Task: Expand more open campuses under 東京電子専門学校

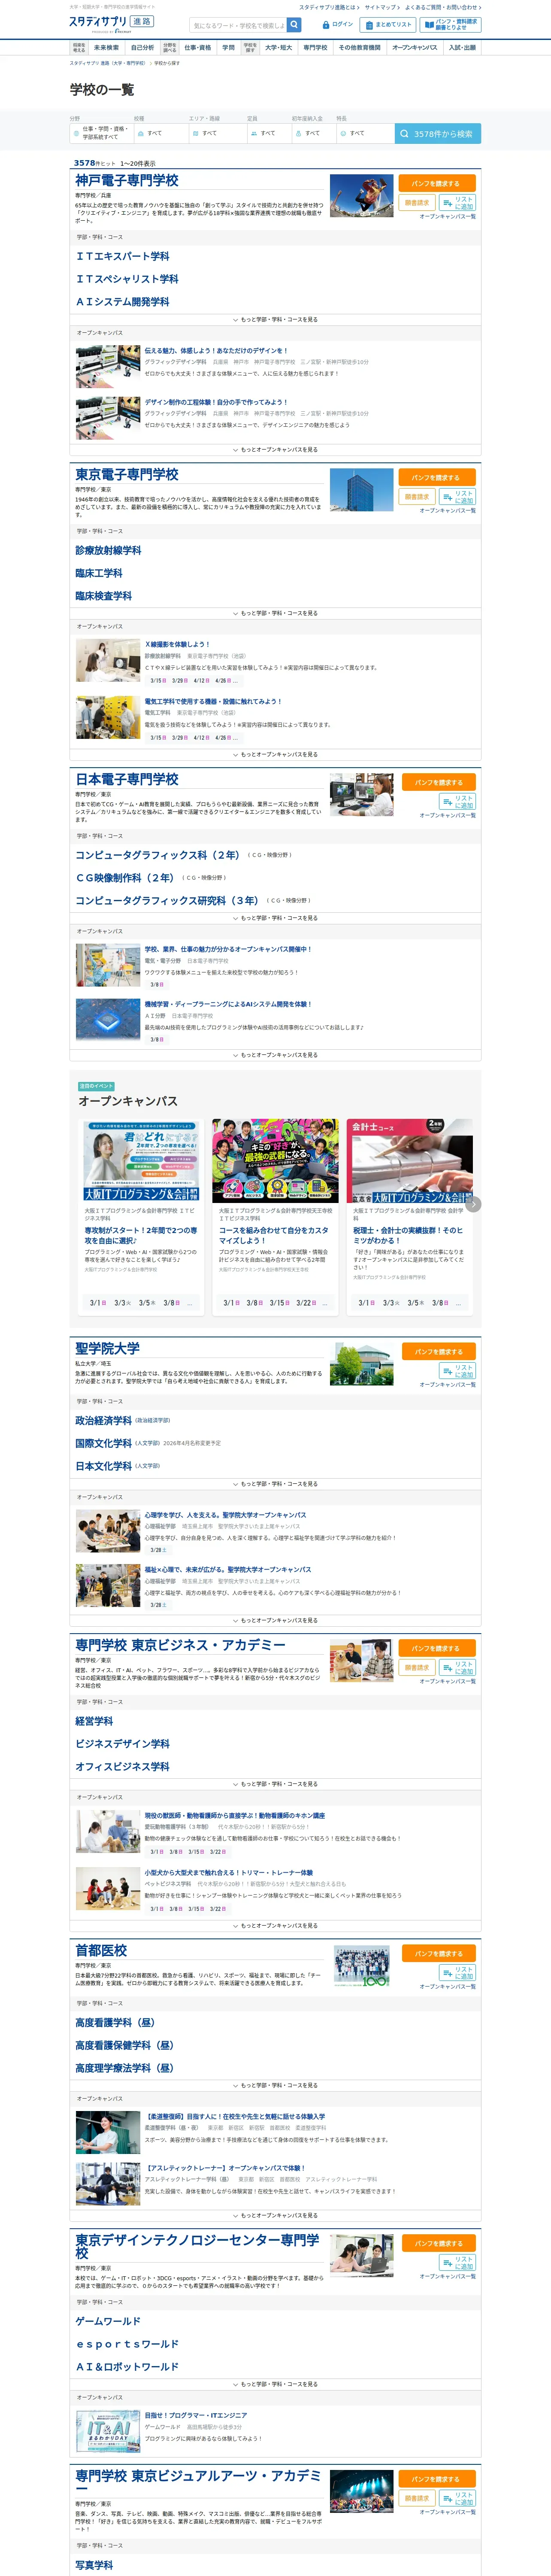Action: pyautogui.click(x=275, y=755)
